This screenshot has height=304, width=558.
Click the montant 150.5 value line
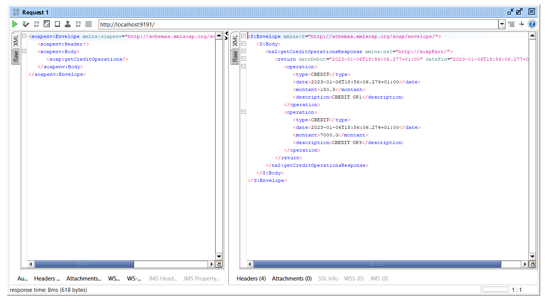tap(329, 89)
